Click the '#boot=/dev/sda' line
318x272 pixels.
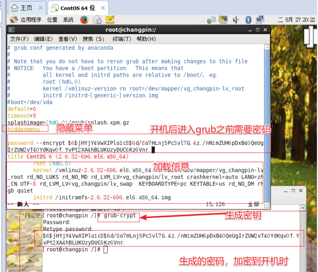click(30, 102)
